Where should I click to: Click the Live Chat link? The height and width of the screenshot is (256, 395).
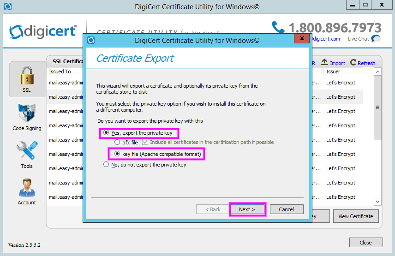(x=358, y=39)
